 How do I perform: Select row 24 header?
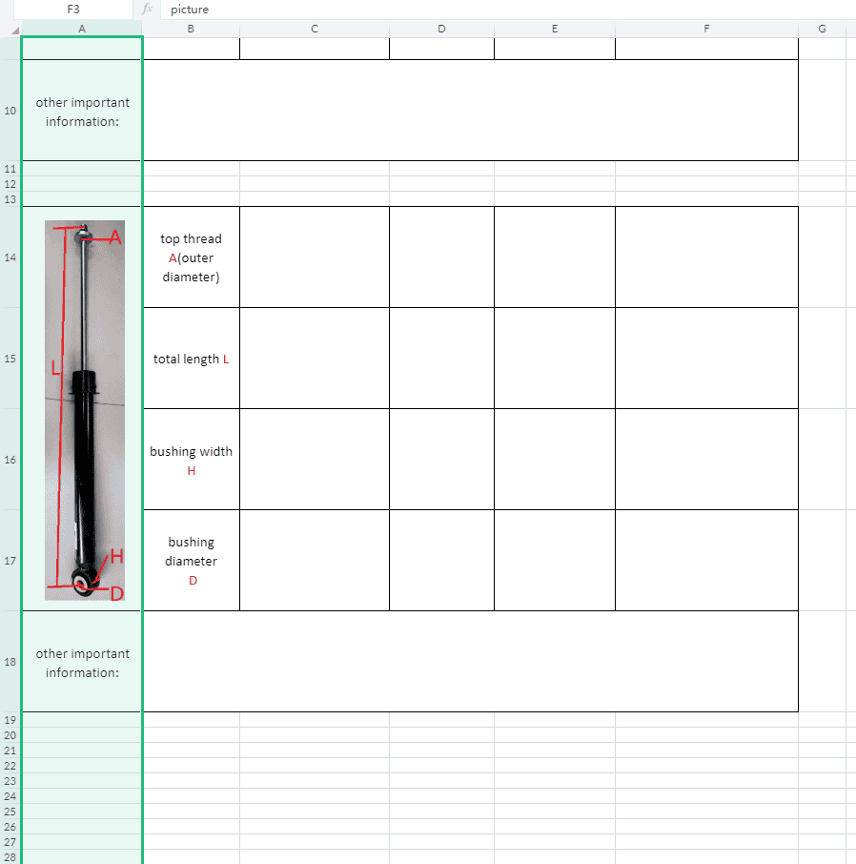(10, 796)
